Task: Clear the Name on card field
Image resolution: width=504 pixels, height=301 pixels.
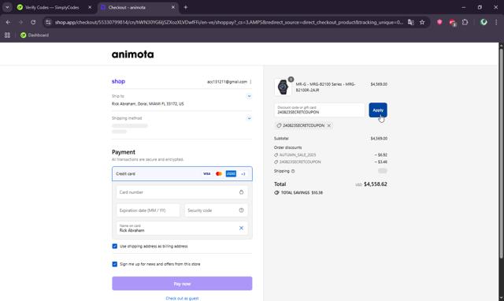Action: (x=241, y=228)
